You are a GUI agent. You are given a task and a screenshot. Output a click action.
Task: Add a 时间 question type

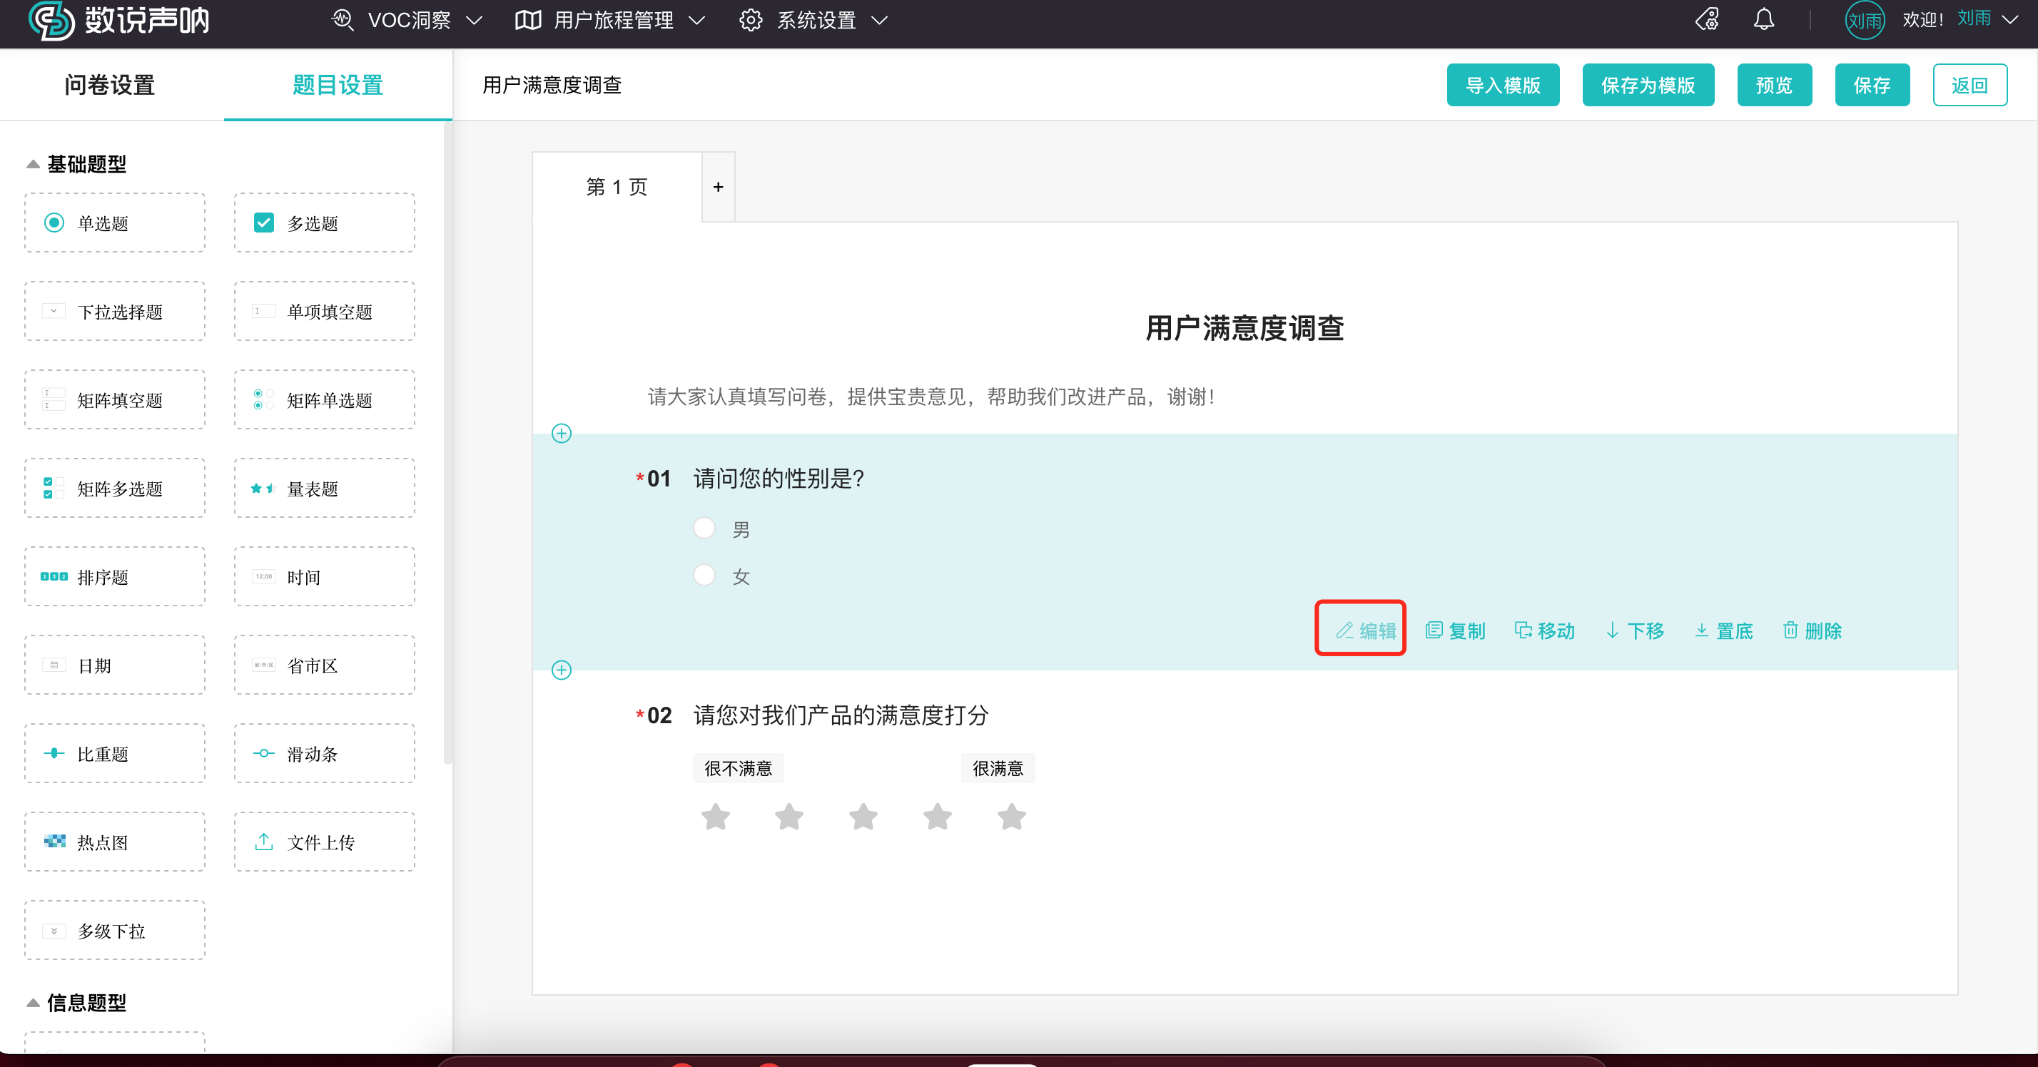pos(325,578)
